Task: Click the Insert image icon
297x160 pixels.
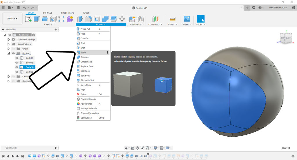Action: pyautogui.click(x=187, y=19)
